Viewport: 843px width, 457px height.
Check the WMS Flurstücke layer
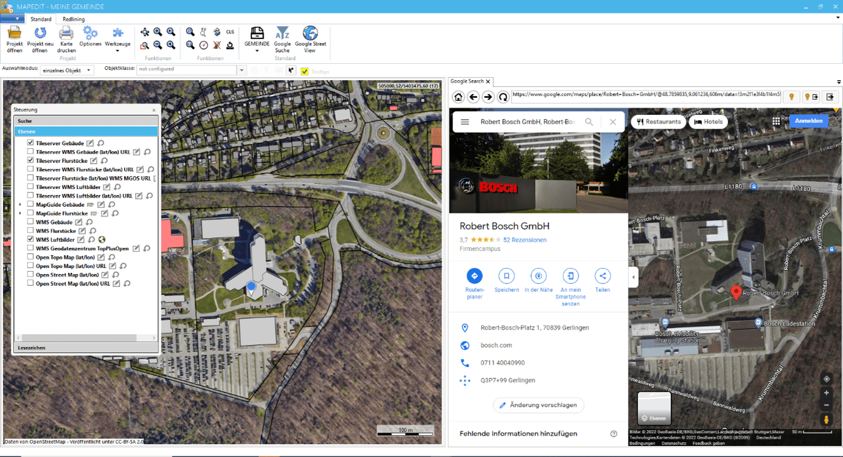tap(30, 231)
